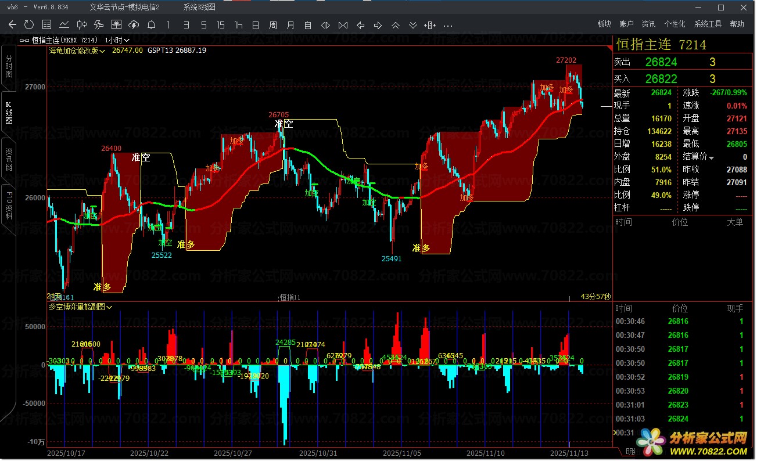This screenshot has height=461, width=757.
Task: Click the alert bell icon
Action: click(151, 24)
